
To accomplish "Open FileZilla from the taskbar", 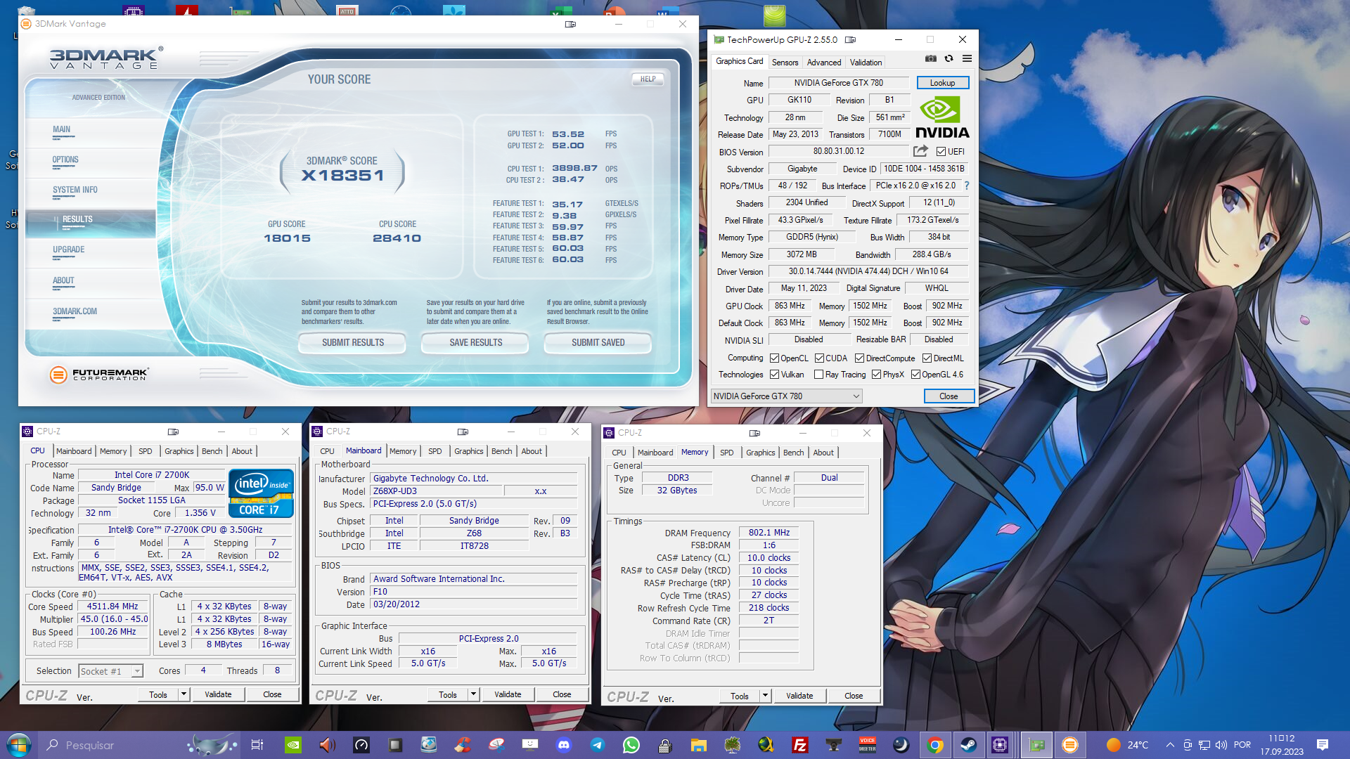I will (800, 745).
